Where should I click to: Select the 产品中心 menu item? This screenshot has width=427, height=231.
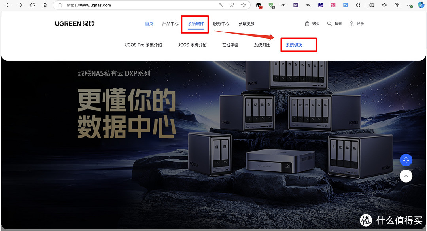pos(170,24)
